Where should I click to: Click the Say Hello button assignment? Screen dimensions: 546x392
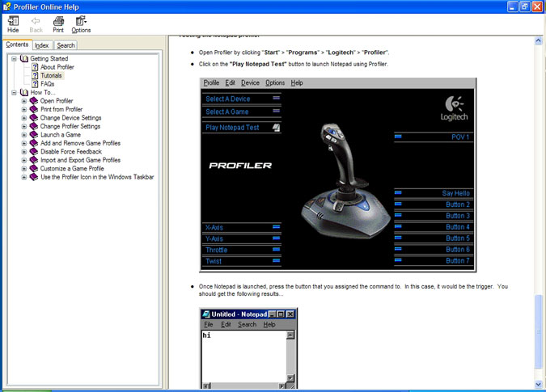tap(434, 193)
